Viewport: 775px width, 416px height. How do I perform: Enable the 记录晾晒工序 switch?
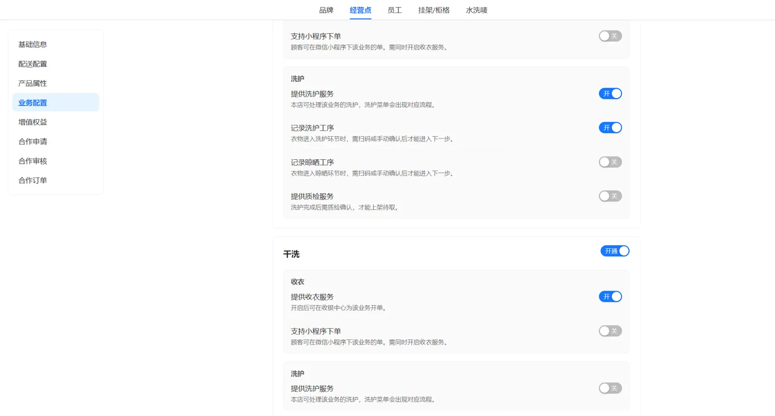(x=610, y=162)
